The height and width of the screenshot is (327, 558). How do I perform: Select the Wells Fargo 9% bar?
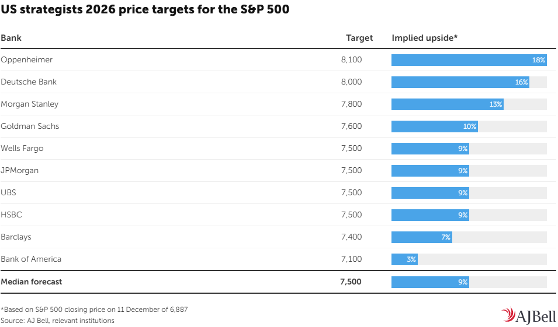point(430,149)
